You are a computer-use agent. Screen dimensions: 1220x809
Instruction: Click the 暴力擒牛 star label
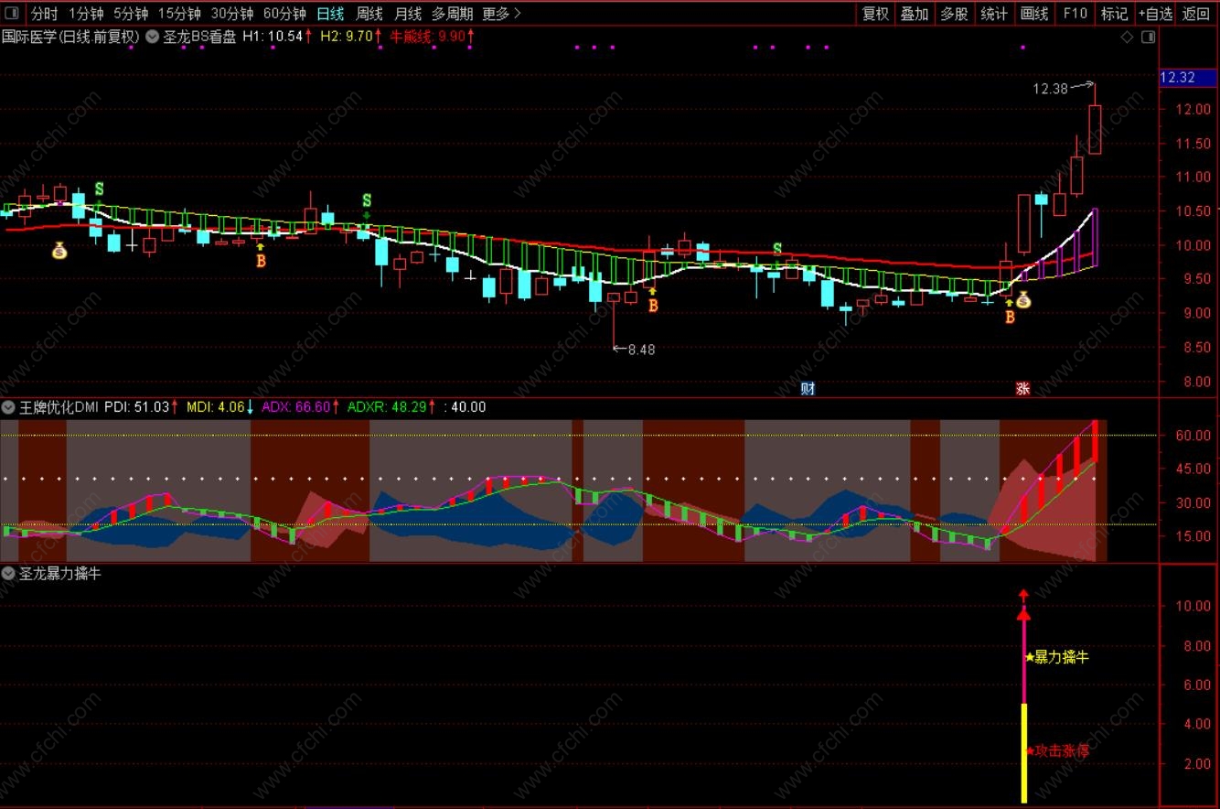(1057, 657)
